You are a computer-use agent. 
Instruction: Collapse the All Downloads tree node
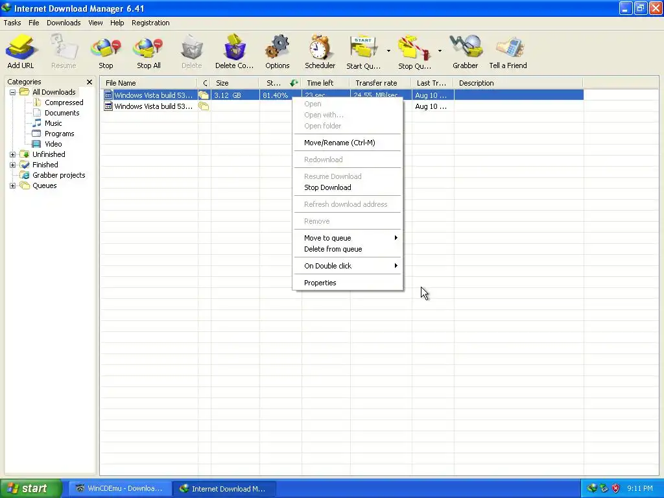13,92
